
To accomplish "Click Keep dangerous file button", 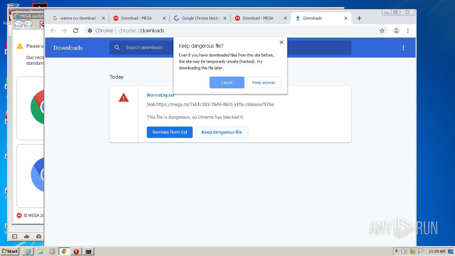I will (x=222, y=132).
